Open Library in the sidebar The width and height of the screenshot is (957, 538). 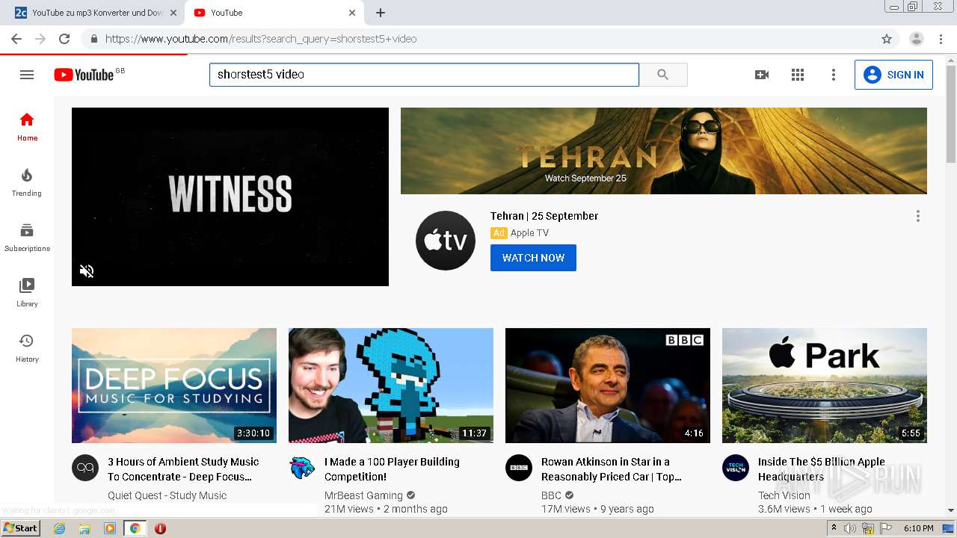click(x=27, y=292)
